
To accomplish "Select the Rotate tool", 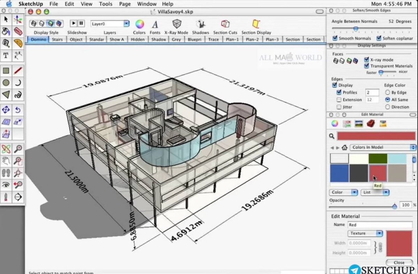I will (x=18, y=110).
